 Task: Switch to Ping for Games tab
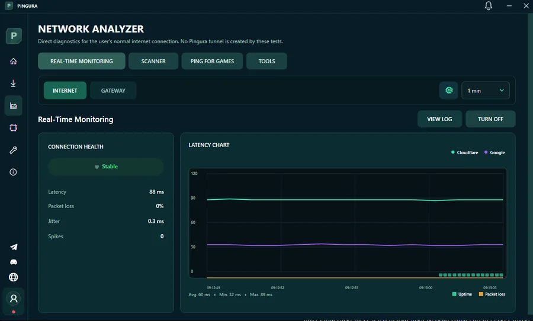212,61
